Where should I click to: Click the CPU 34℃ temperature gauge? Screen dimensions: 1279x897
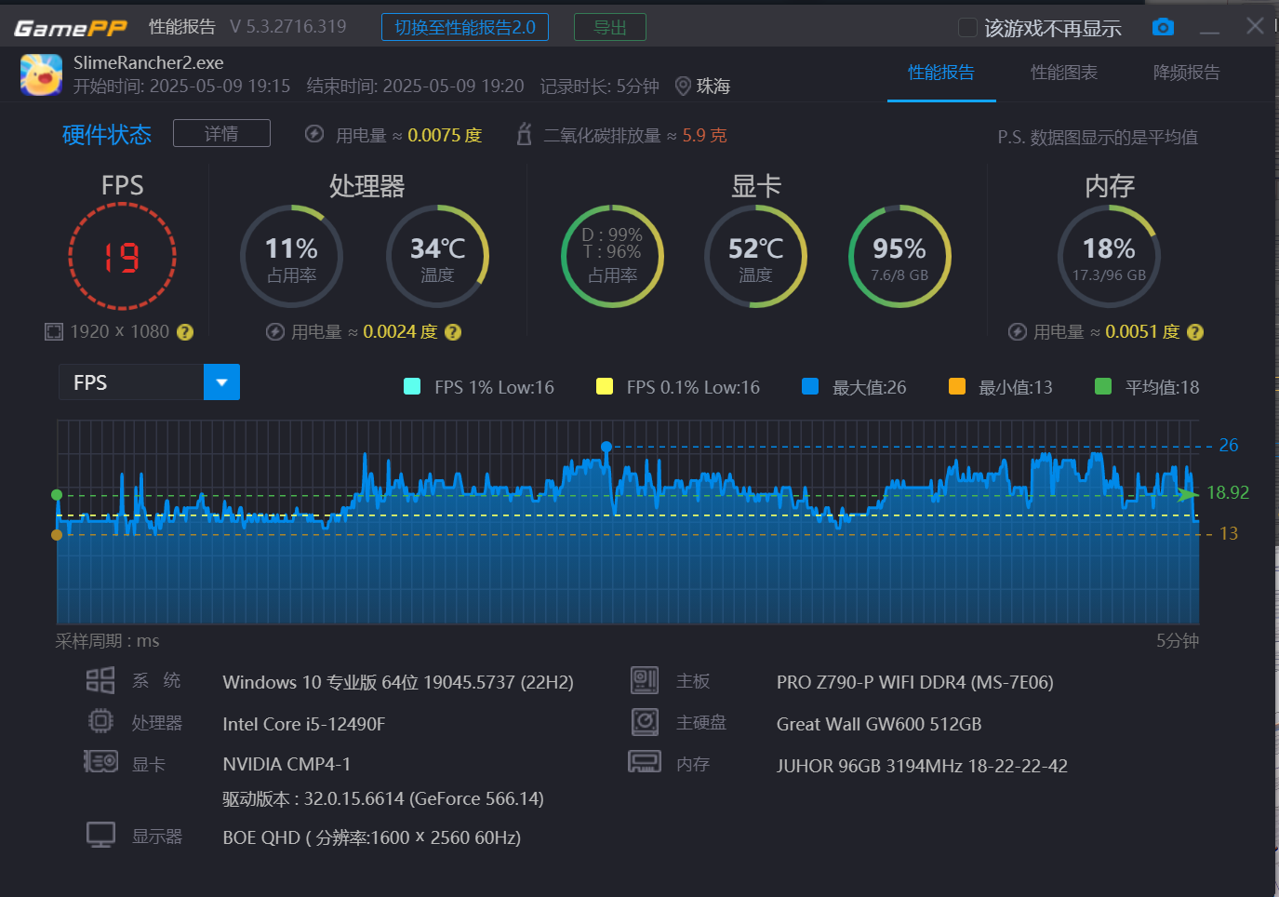pos(437,256)
